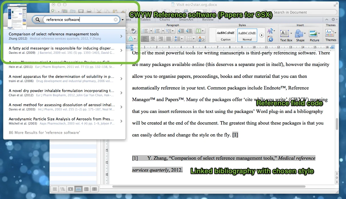Screen dimensions: 346x199
Task: Insert a Shape
Action: pyautogui.click(x=300, y=35)
